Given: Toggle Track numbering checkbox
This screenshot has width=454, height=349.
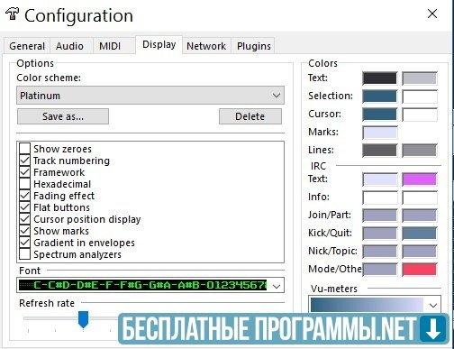Looking at the screenshot, I should tap(24, 161).
